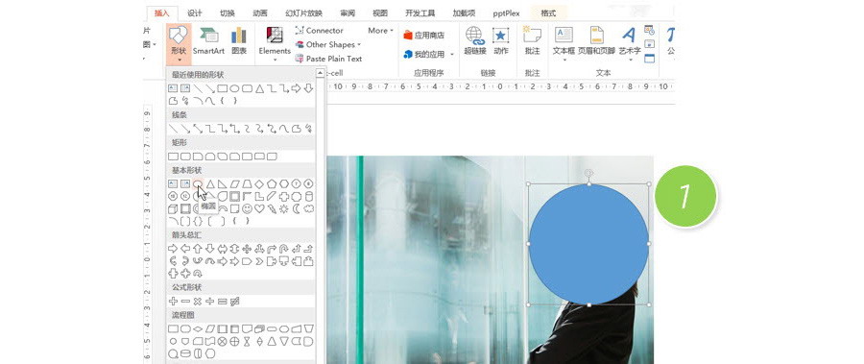Open the Elements dropdown
This screenshot has width=864, height=364.
275,43
